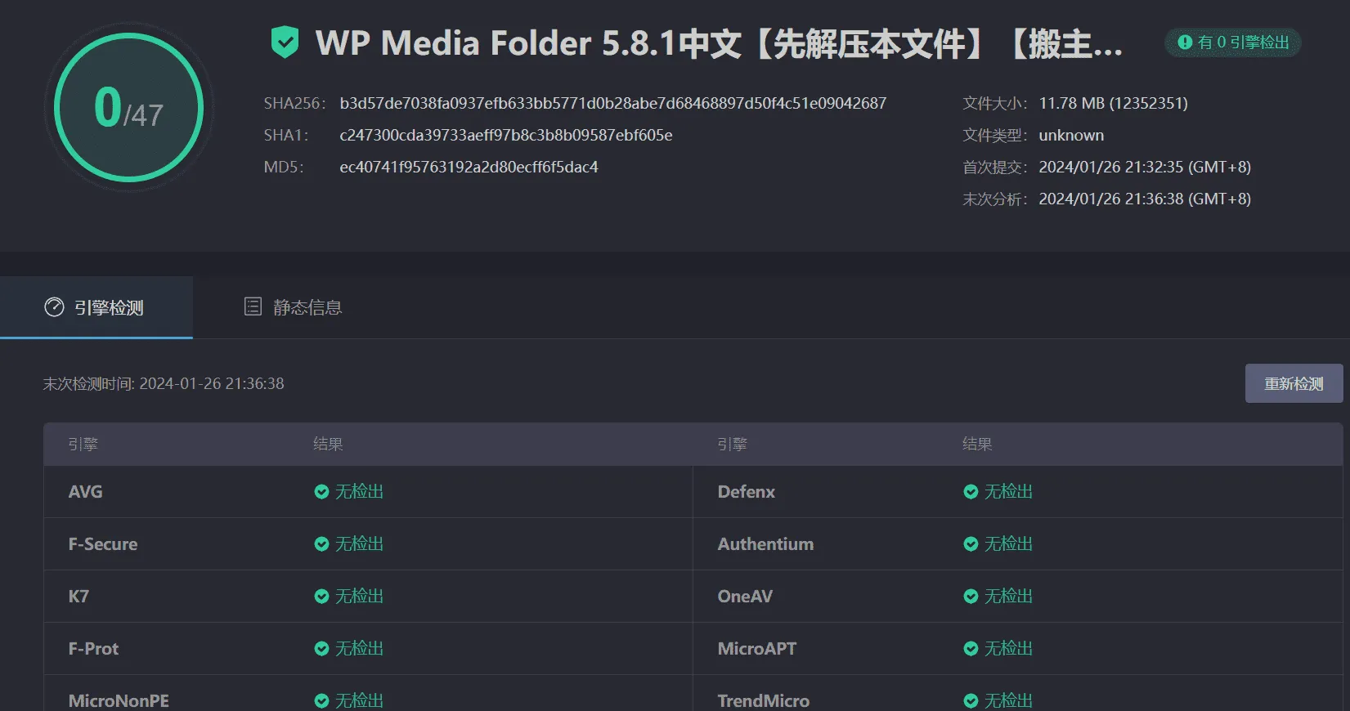
Task: Select the SHA256 hash value
Action: tap(613, 103)
